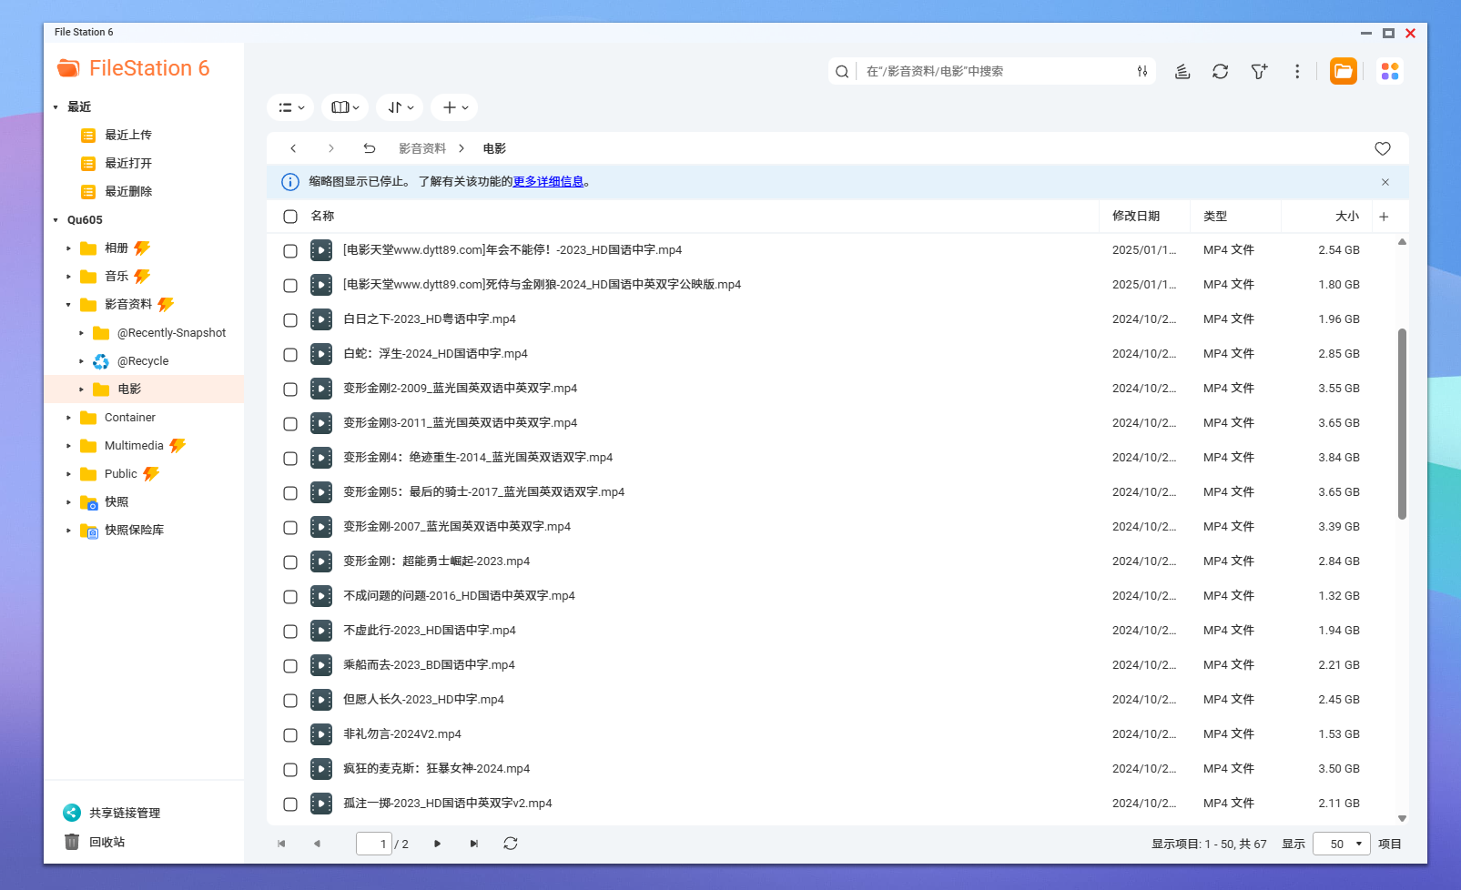The width and height of the screenshot is (1461, 890).
Task: Click the refresh icon in top toolbar
Action: pos(1220,71)
